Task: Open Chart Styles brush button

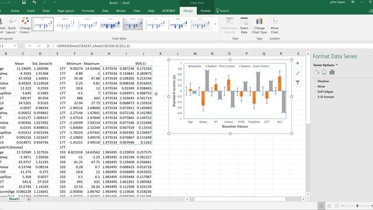Action: pos(298,73)
